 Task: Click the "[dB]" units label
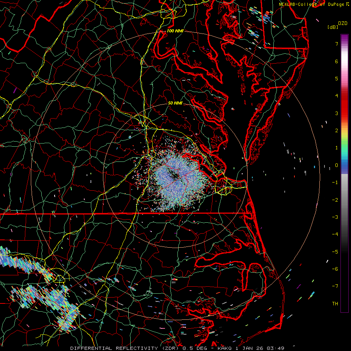tap(333, 27)
